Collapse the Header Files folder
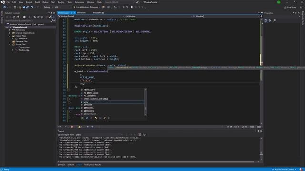Image resolution: width=305 pixels, height=171 pixels. 10,36
